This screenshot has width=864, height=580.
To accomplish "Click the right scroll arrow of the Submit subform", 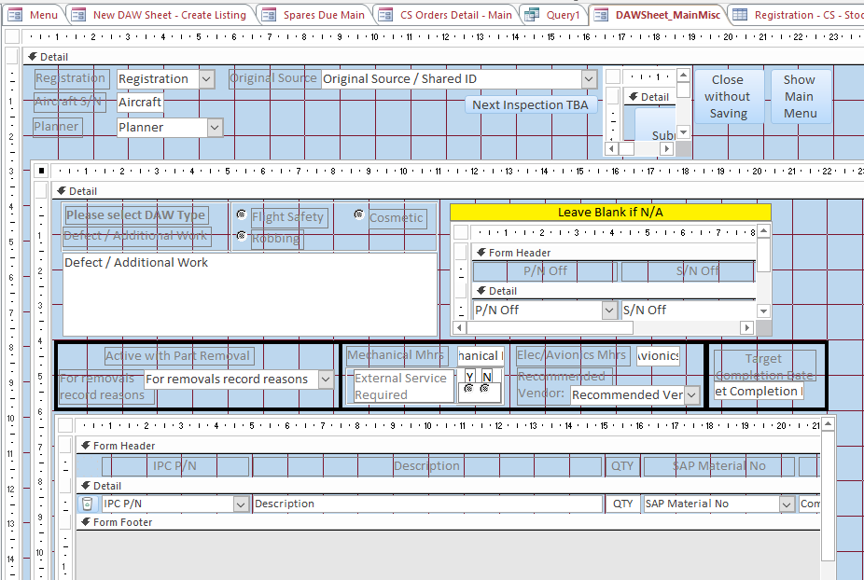I will click(x=667, y=148).
